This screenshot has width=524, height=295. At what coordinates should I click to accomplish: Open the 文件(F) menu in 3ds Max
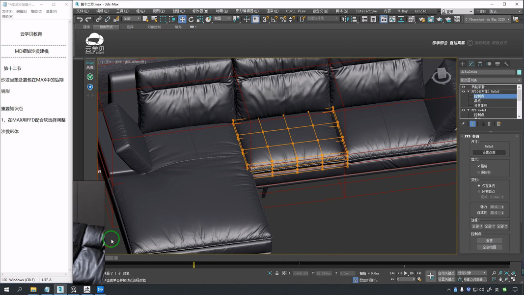point(82,11)
